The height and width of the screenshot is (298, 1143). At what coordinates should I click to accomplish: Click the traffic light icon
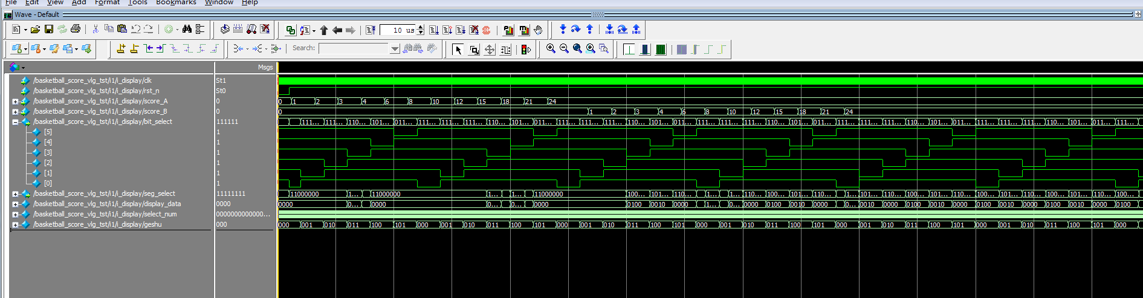(x=526, y=50)
